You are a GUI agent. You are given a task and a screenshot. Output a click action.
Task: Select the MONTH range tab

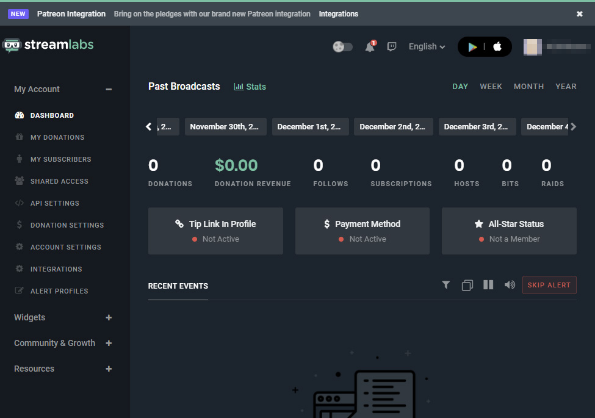tap(528, 87)
